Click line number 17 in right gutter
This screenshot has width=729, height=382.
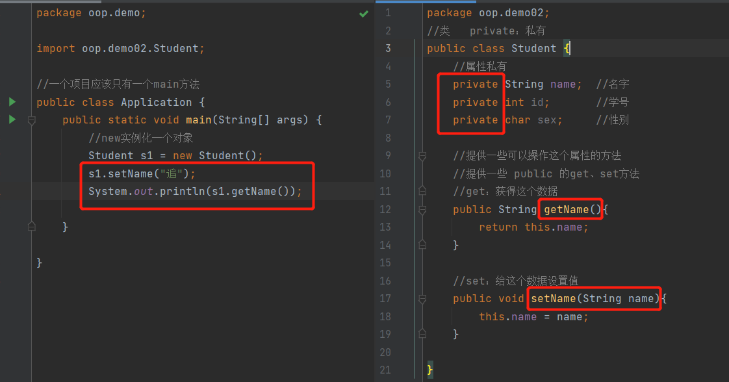385,298
